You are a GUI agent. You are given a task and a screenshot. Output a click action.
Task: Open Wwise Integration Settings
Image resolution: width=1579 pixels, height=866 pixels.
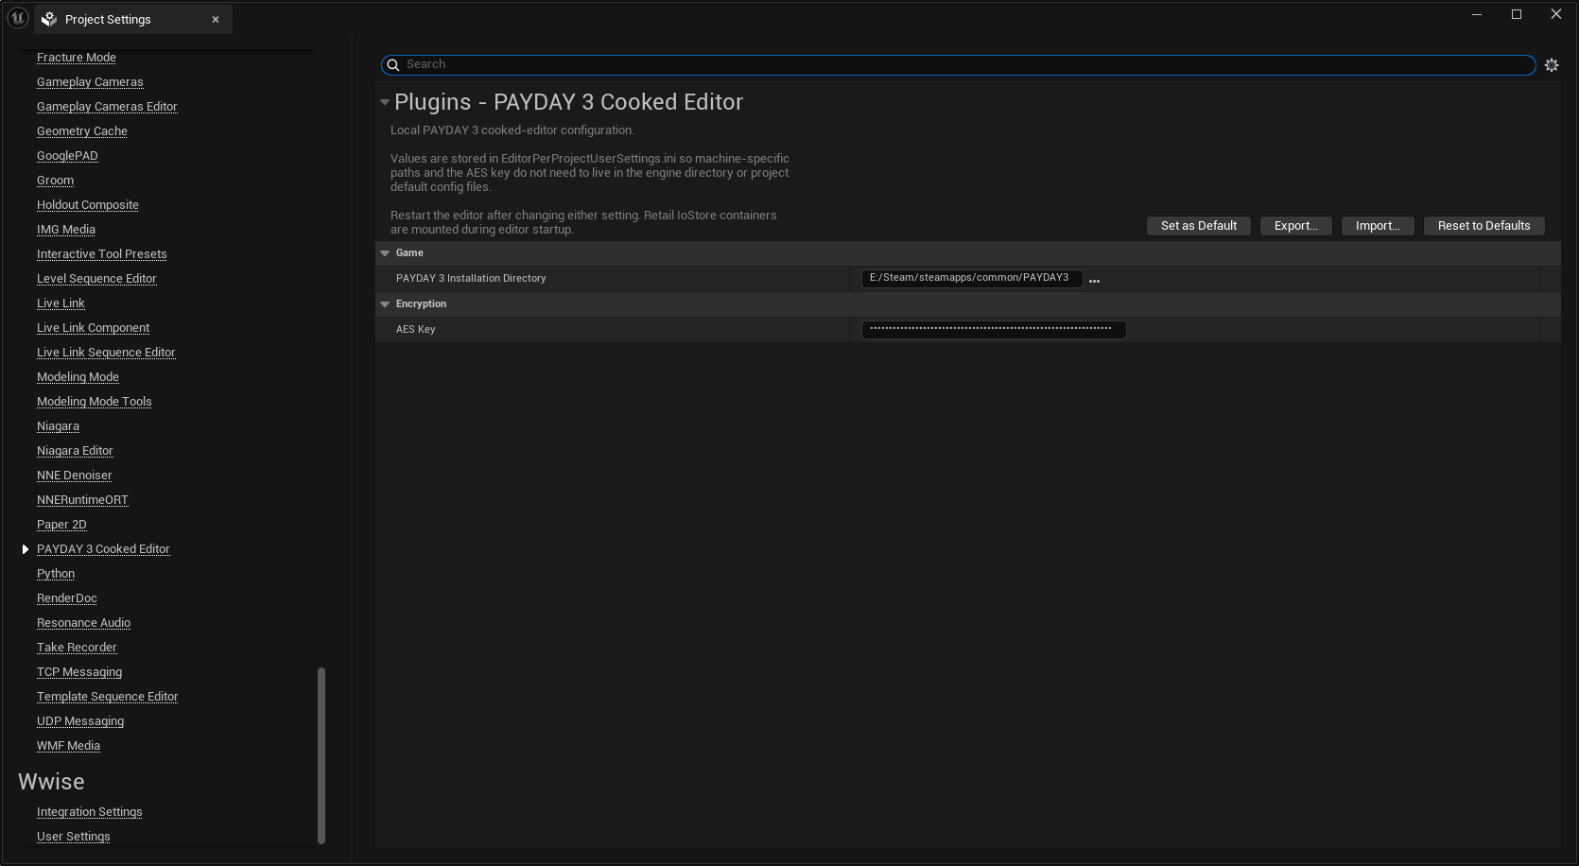click(90, 812)
